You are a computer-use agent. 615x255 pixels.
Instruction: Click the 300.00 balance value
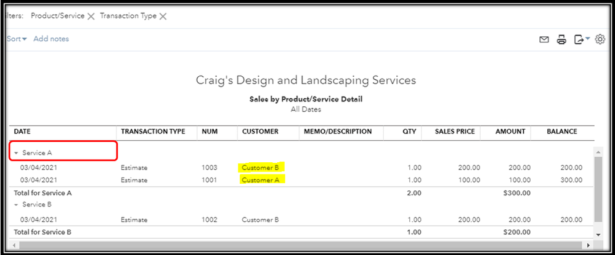pyautogui.click(x=571, y=180)
